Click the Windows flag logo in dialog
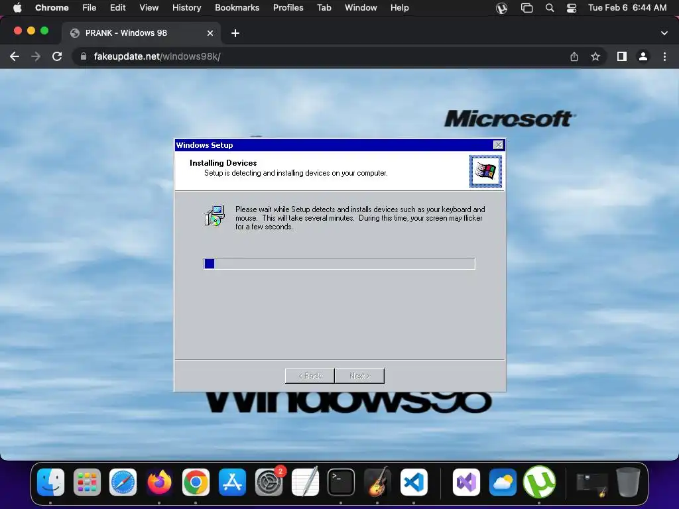679x509 pixels. 485,171
